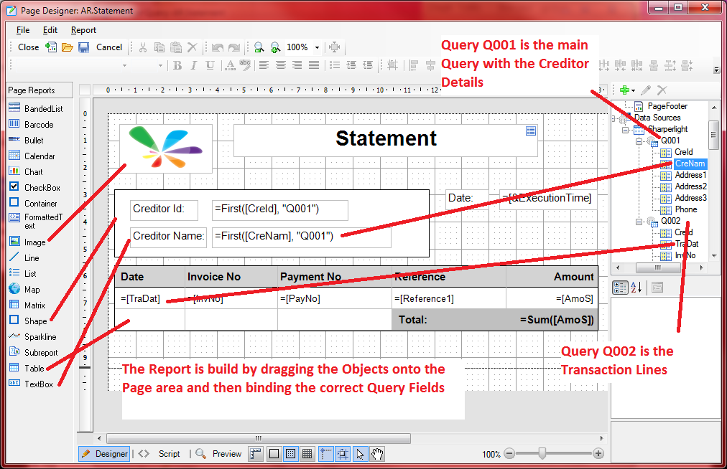This screenshot has width=727, height=469.
Task: Click the Paste clipboard icon
Action: (176, 47)
